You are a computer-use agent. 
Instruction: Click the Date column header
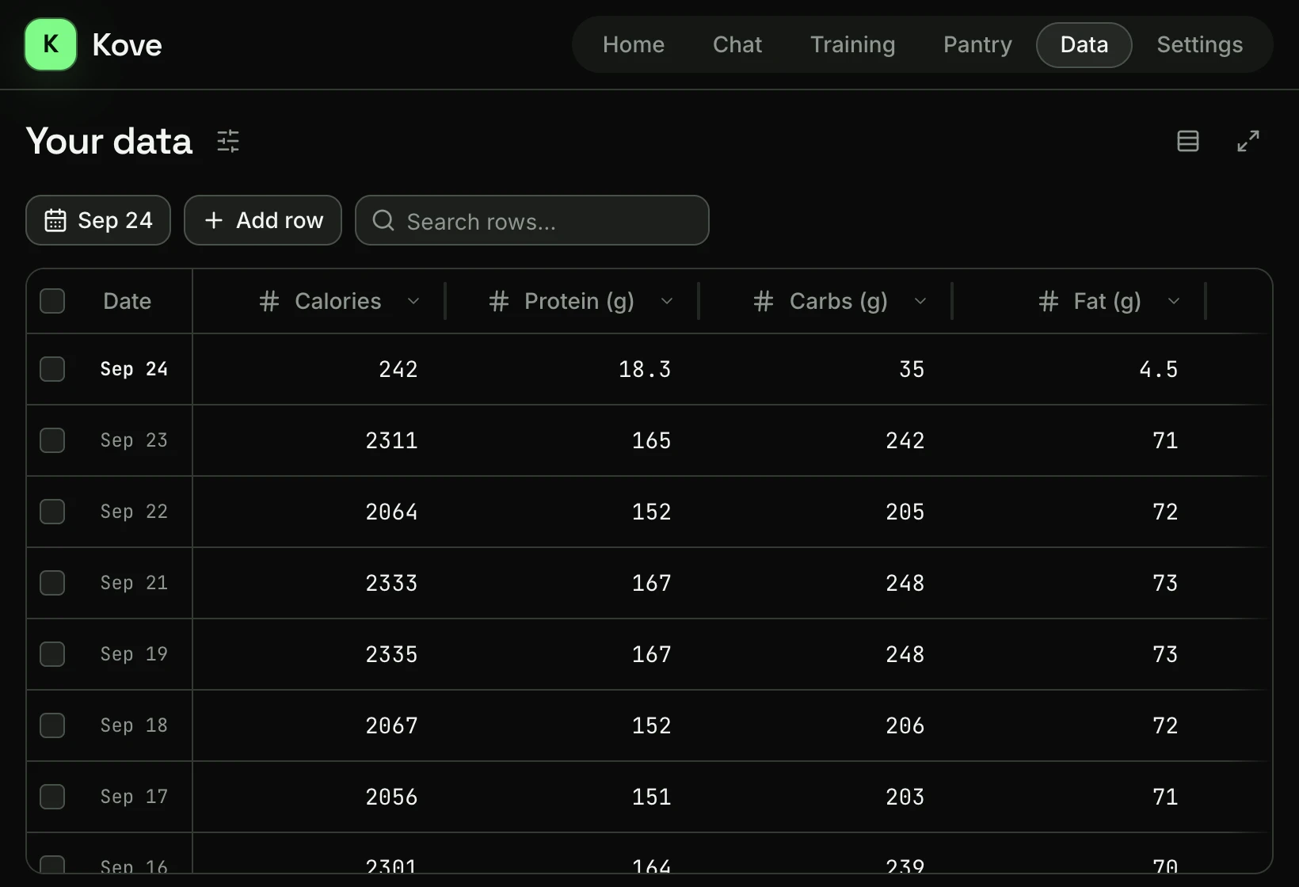tap(128, 301)
